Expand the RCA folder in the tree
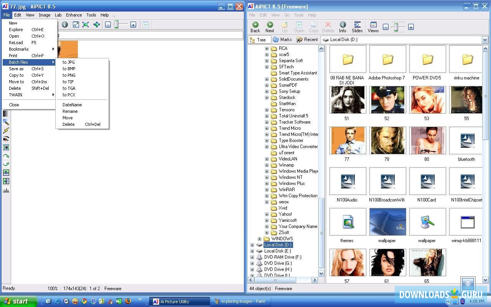Screen dimensions: 491x307 (x=267, y=48)
